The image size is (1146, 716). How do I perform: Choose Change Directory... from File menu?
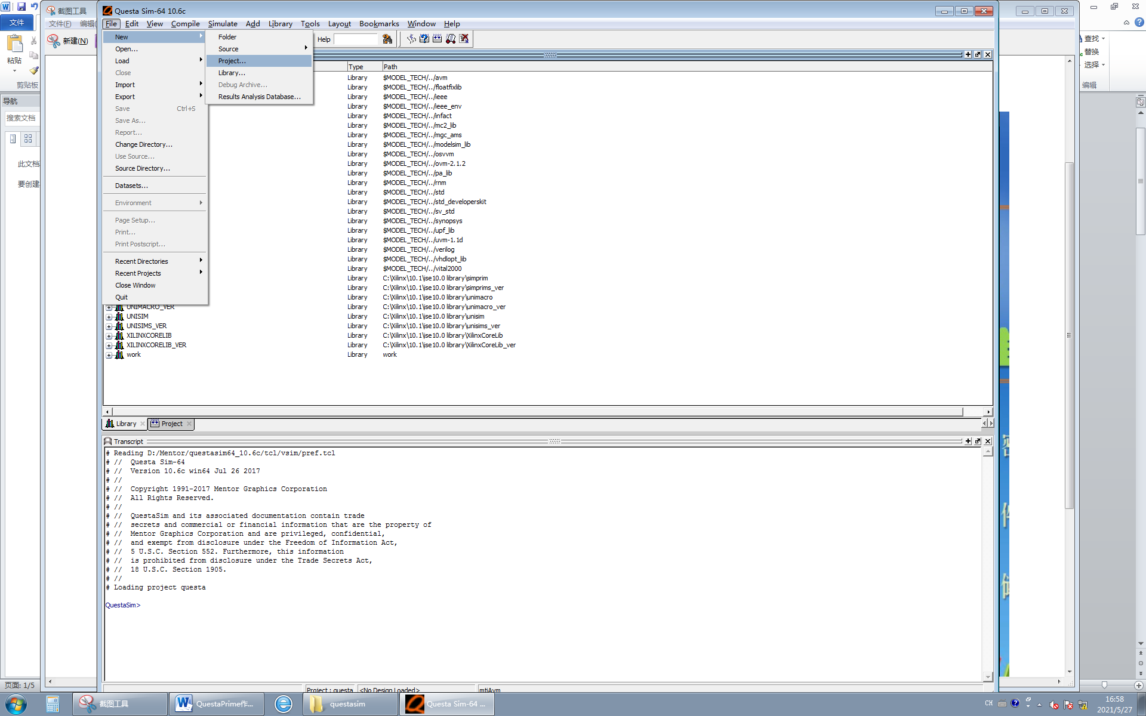[x=143, y=144]
